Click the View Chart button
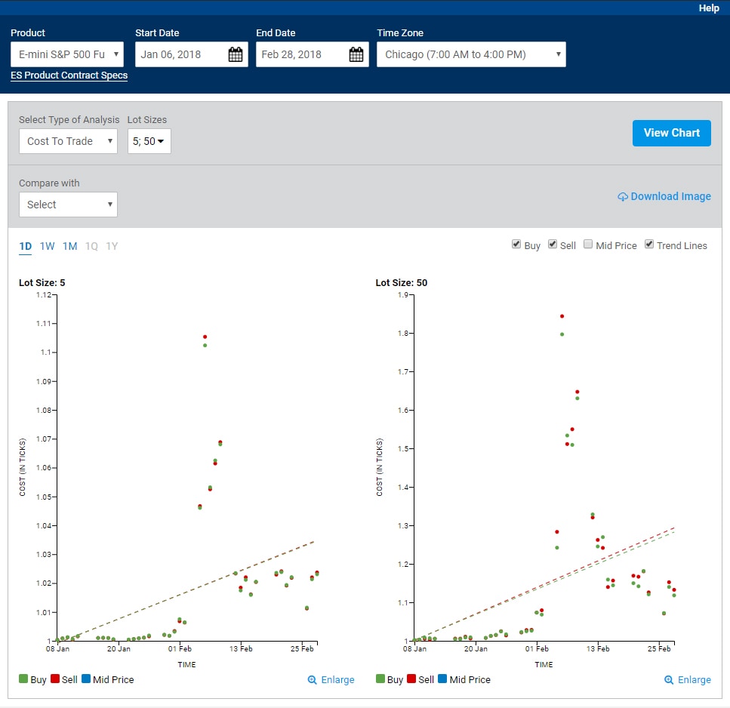730x708 pixels. (671, 133)
